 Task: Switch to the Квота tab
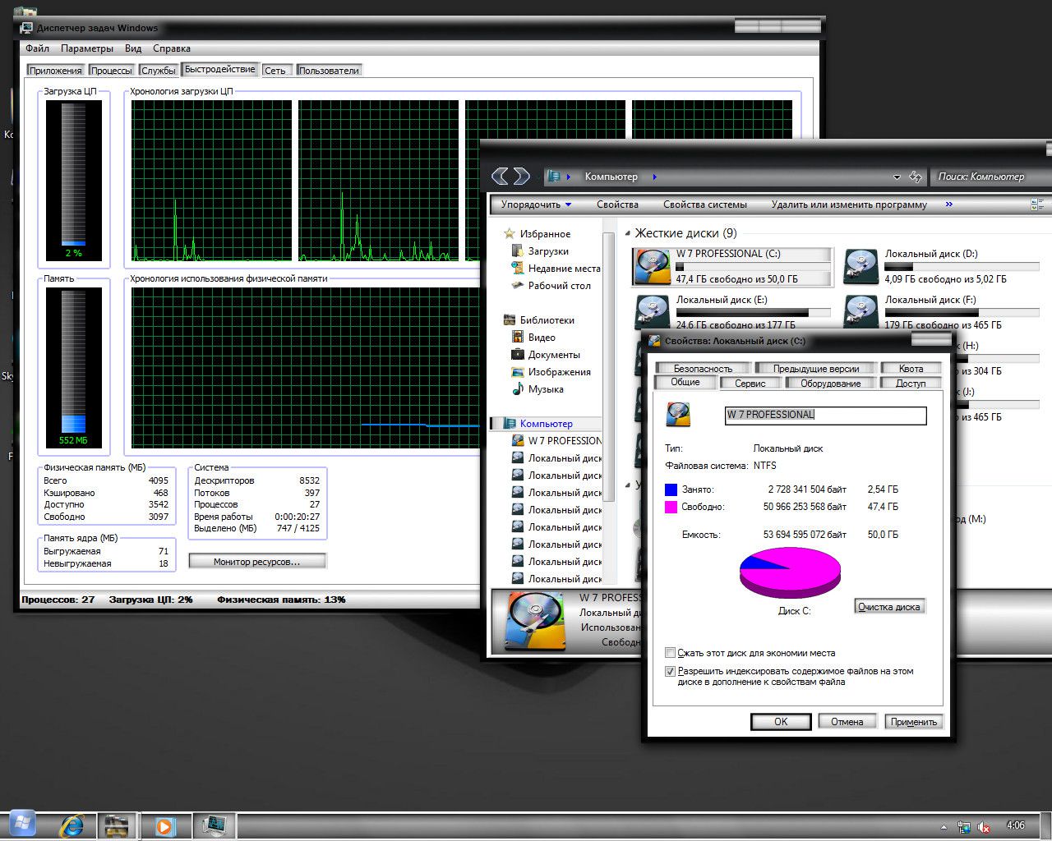(x=911, y=369)
